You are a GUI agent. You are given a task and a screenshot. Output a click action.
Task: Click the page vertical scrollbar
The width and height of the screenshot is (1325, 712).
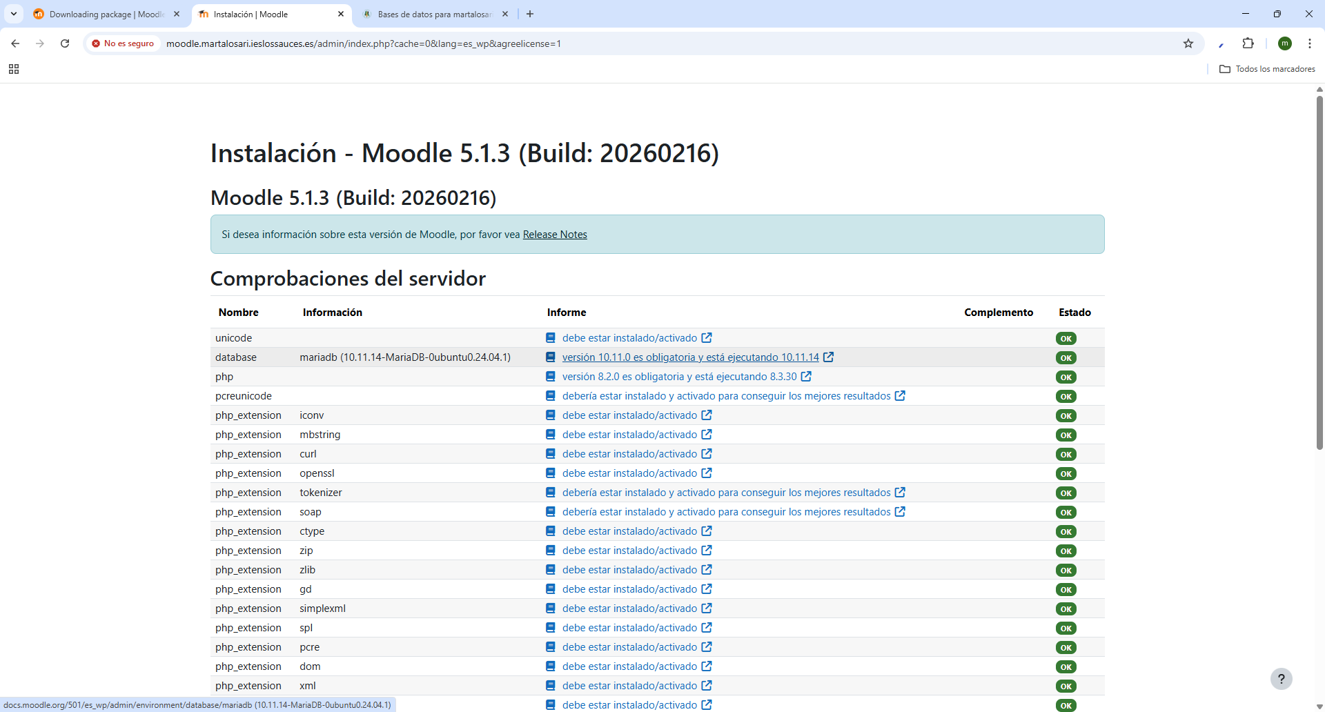[1319, 273]
